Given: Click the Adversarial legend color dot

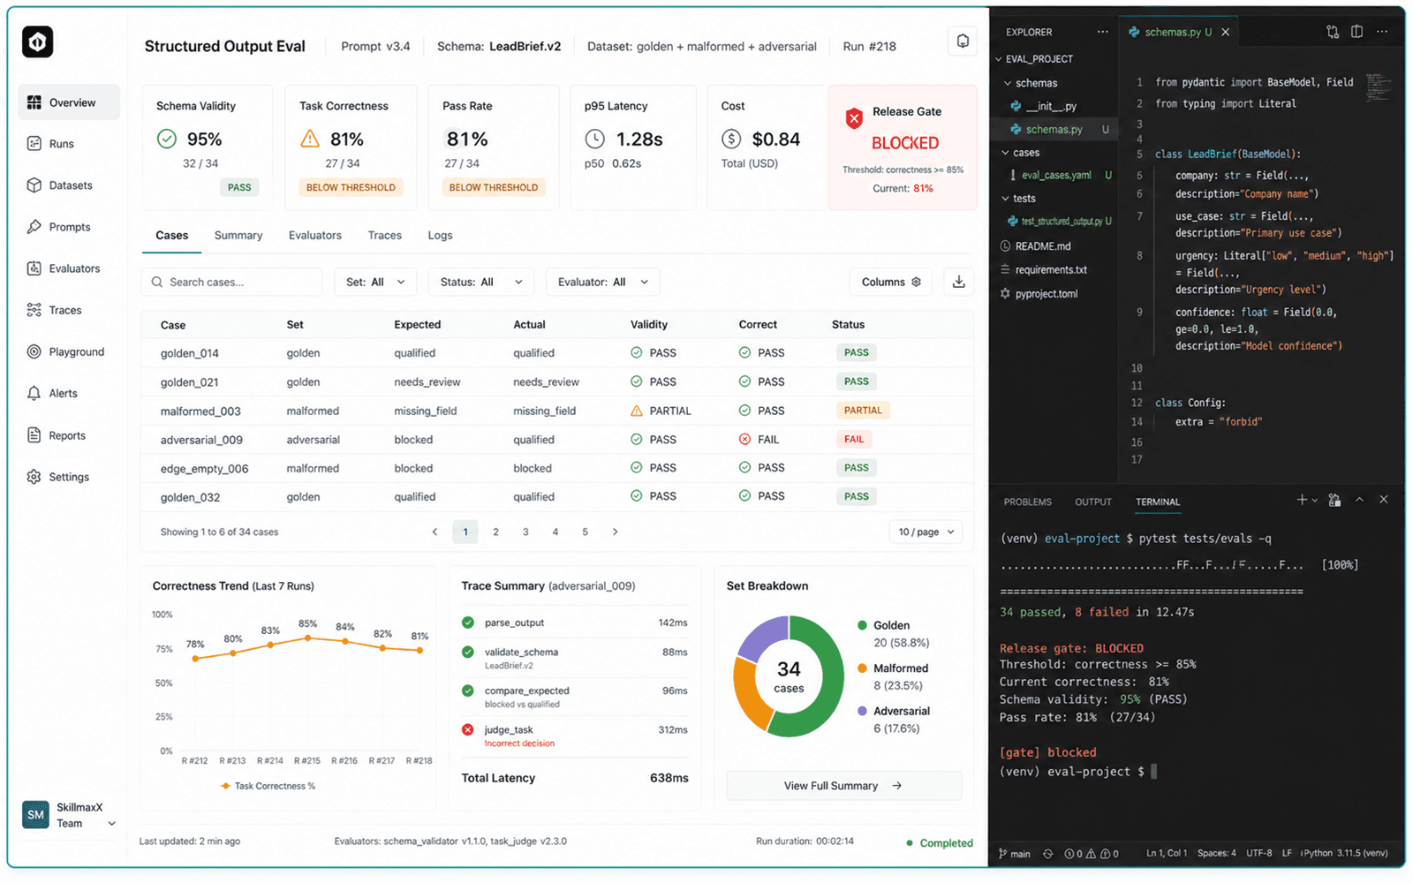Looking at the screenshot, I should tap(862, 711).
